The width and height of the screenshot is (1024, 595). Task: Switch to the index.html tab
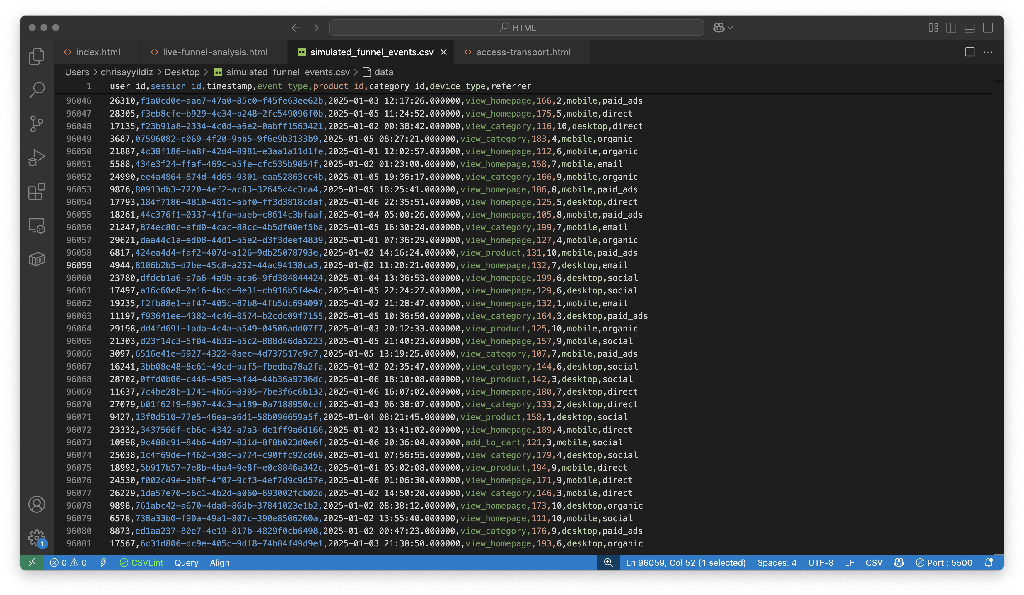[97, 52]
